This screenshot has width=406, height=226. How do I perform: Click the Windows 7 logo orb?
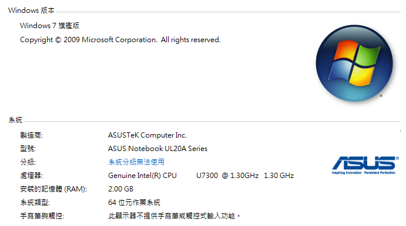click(354, 63)
